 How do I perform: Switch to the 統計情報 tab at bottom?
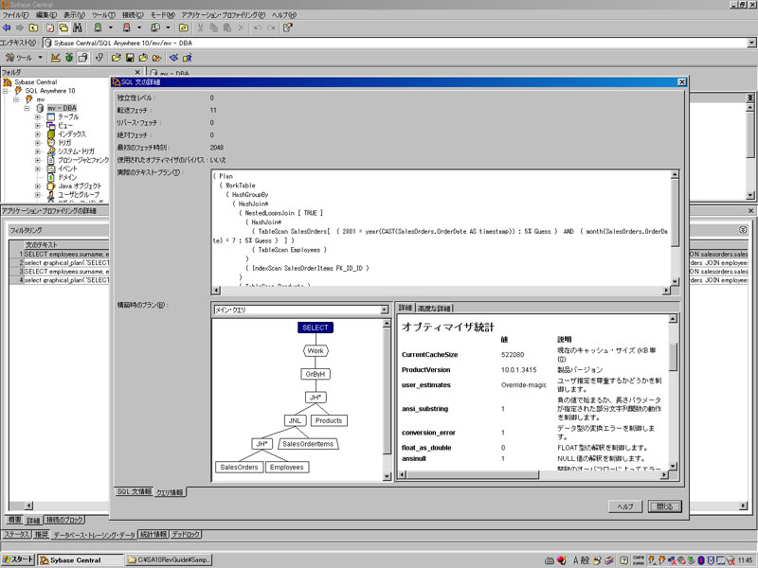point(153,534)
